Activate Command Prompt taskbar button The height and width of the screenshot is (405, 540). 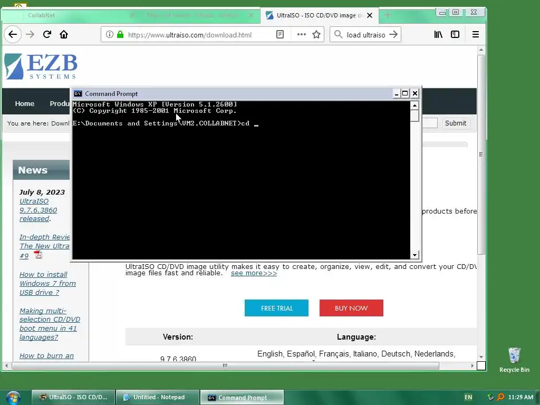tap(242, 398)
